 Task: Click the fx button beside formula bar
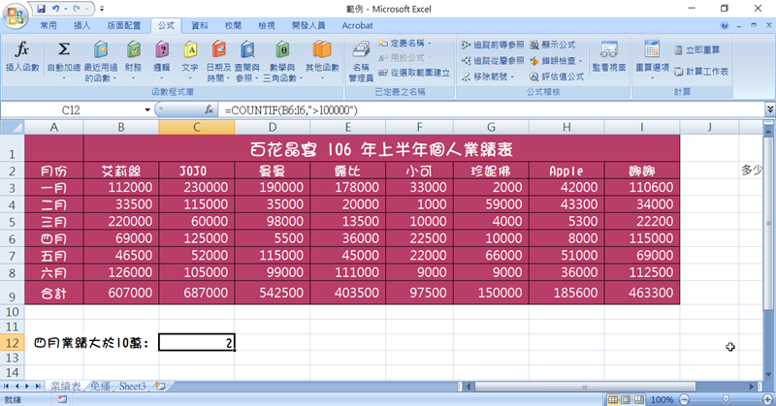point(209,109)
